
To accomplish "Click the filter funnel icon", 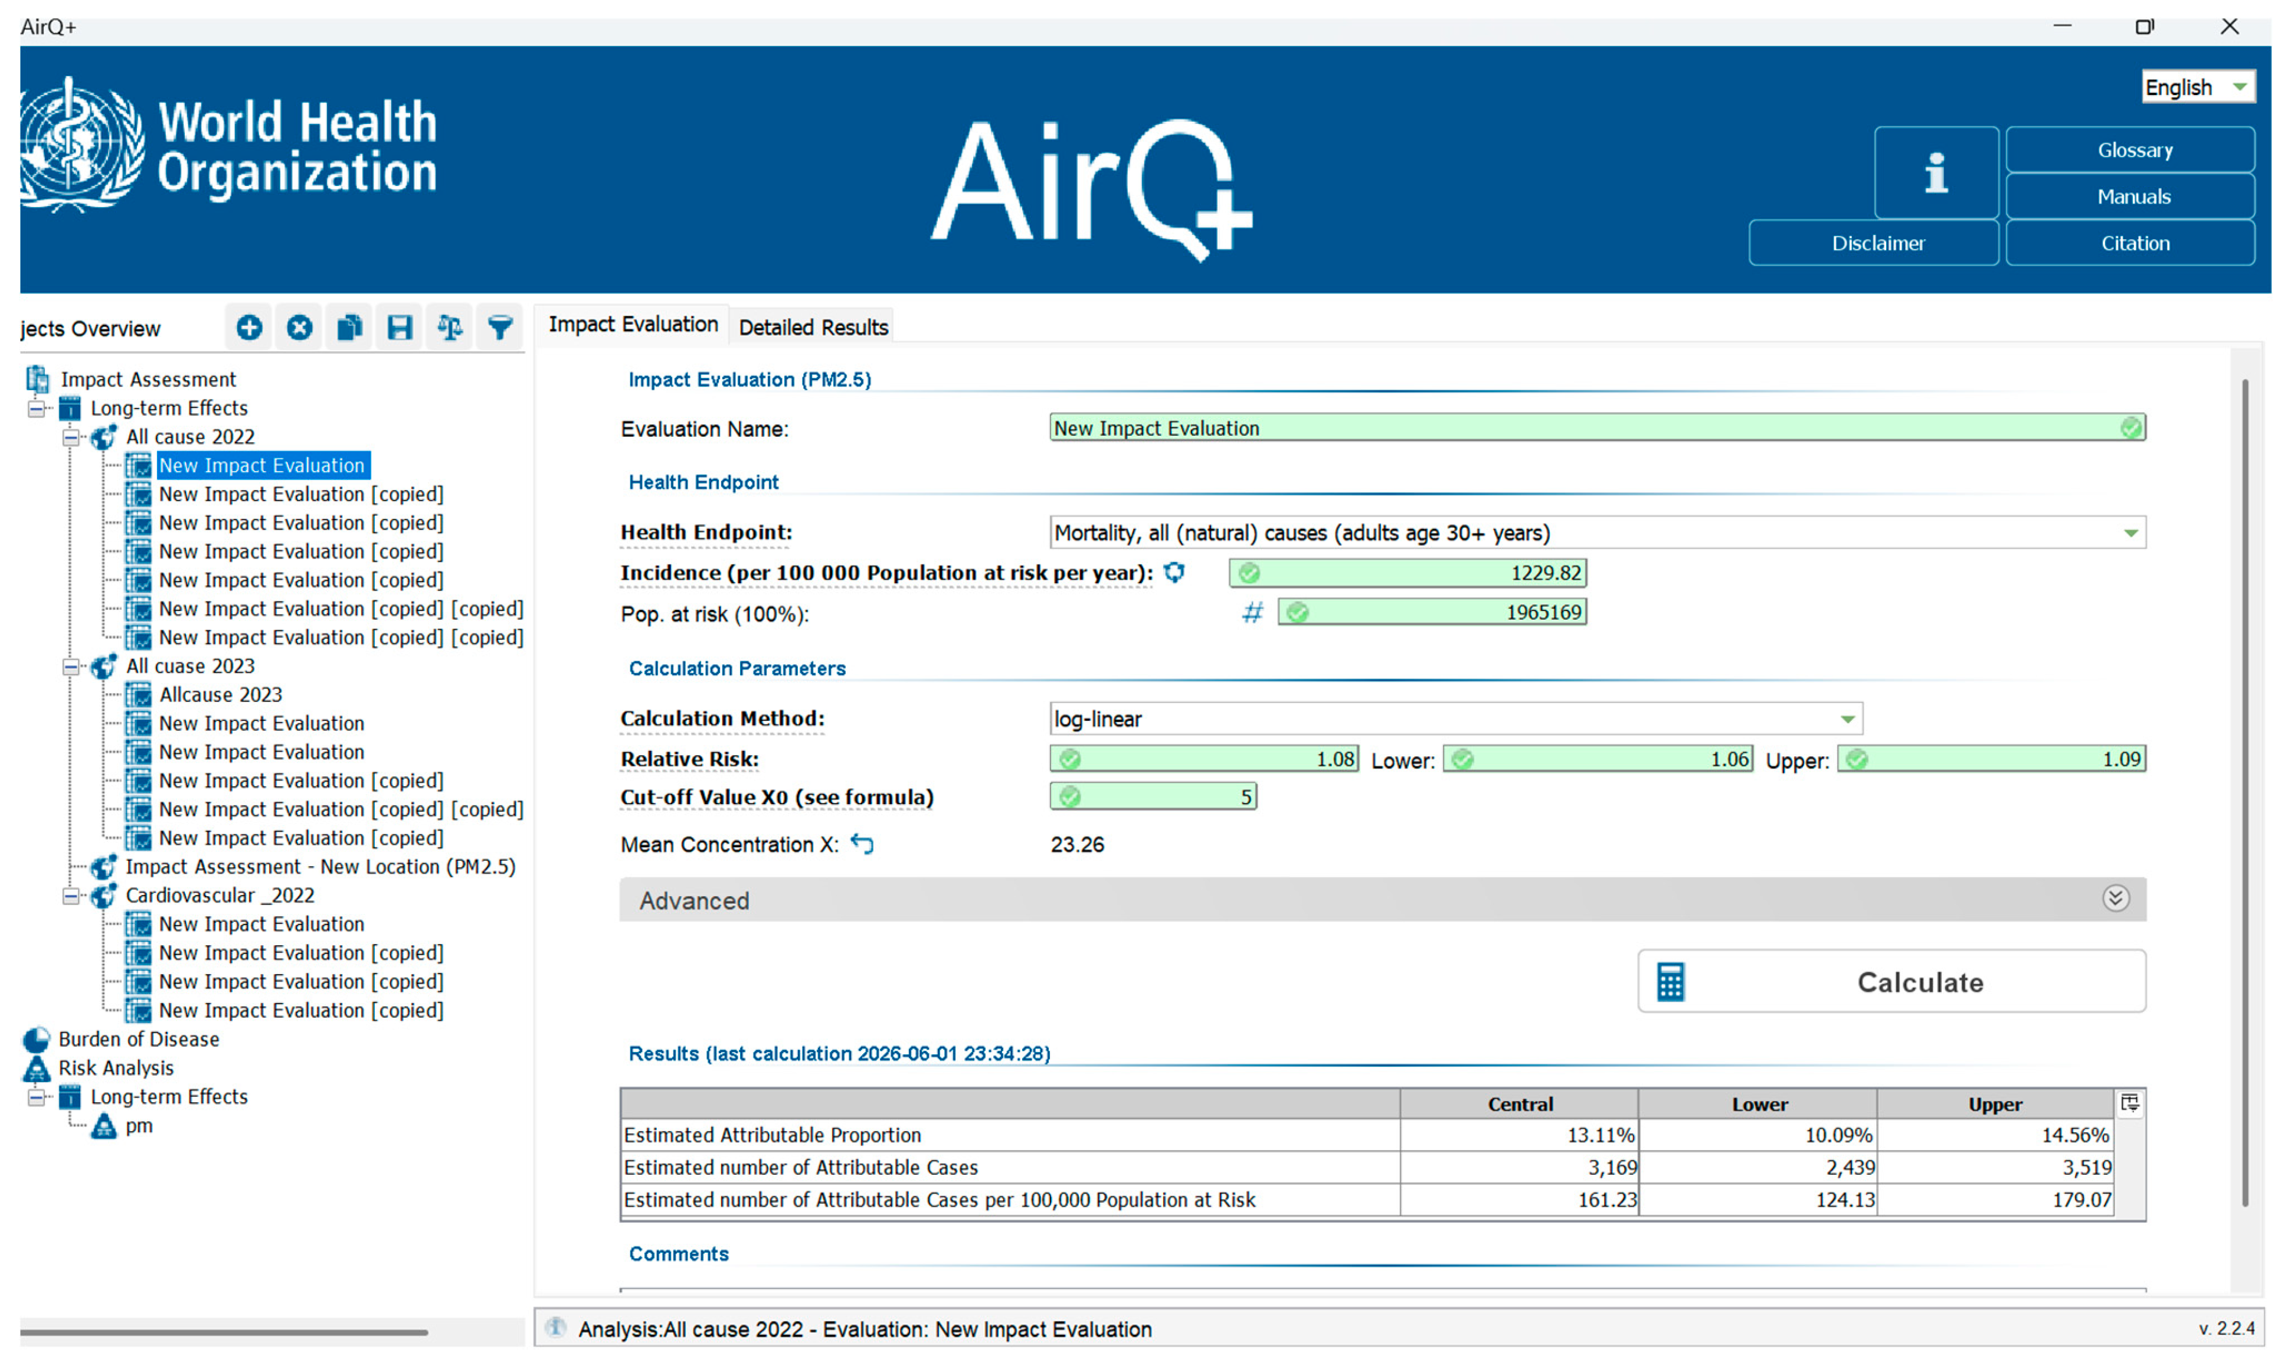I will click(500, 327).
